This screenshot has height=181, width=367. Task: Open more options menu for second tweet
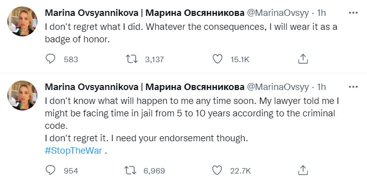click(x=353, y=87)
